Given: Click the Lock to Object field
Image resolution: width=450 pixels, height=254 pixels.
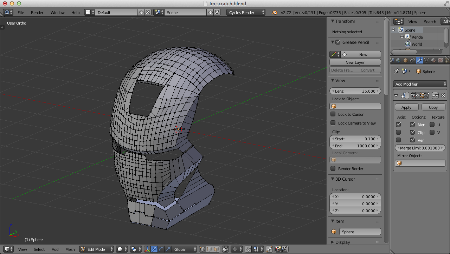Looking at the screenshot, I should 355,106.
